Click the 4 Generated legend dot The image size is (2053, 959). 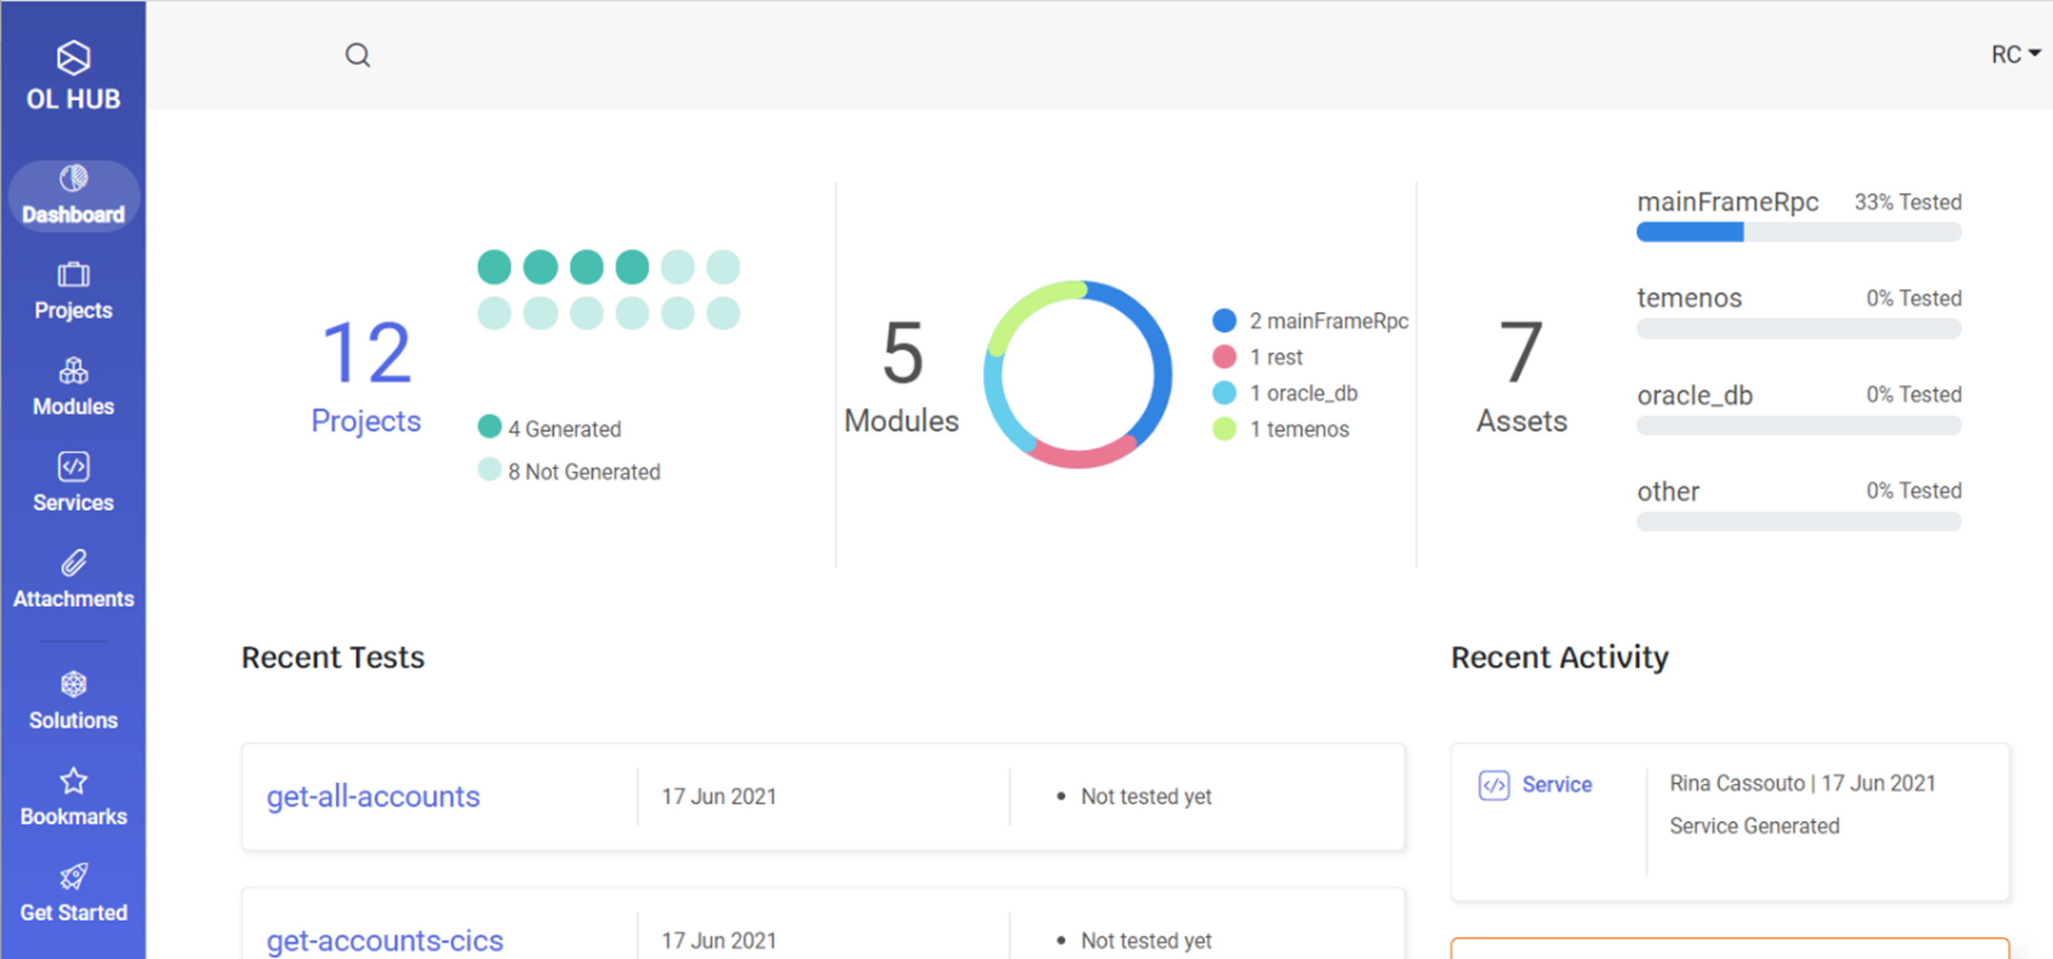[x=489, y=427]
